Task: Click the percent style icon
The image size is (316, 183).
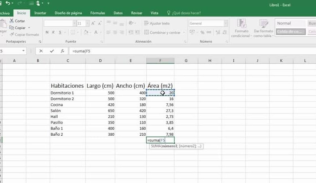Action: [202, 32]
